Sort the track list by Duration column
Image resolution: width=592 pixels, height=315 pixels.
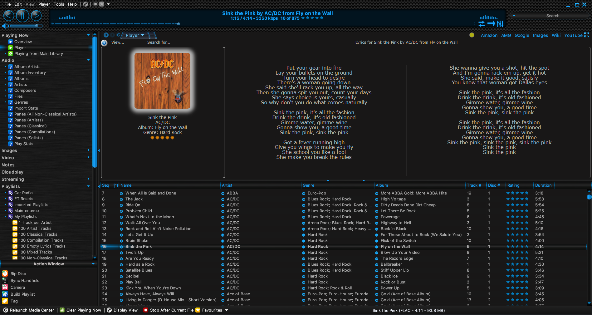pos(543,185)
